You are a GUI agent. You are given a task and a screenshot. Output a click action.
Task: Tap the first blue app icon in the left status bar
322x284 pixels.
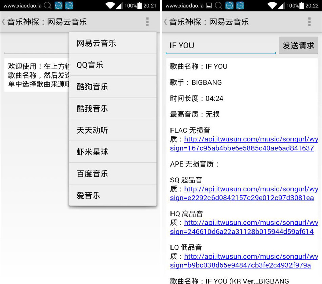(x=59, y=5)
